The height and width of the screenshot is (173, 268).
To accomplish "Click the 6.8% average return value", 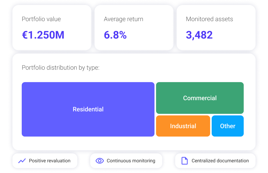I will (x=115, y=35).
